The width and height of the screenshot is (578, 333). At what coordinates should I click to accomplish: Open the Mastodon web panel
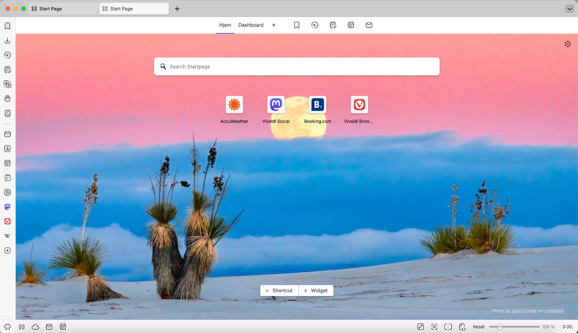pos(8,207)
